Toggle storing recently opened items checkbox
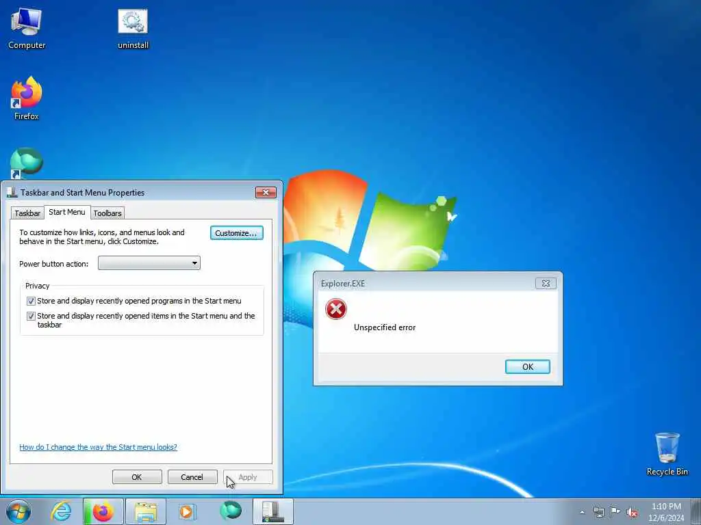 pos(31,316)
